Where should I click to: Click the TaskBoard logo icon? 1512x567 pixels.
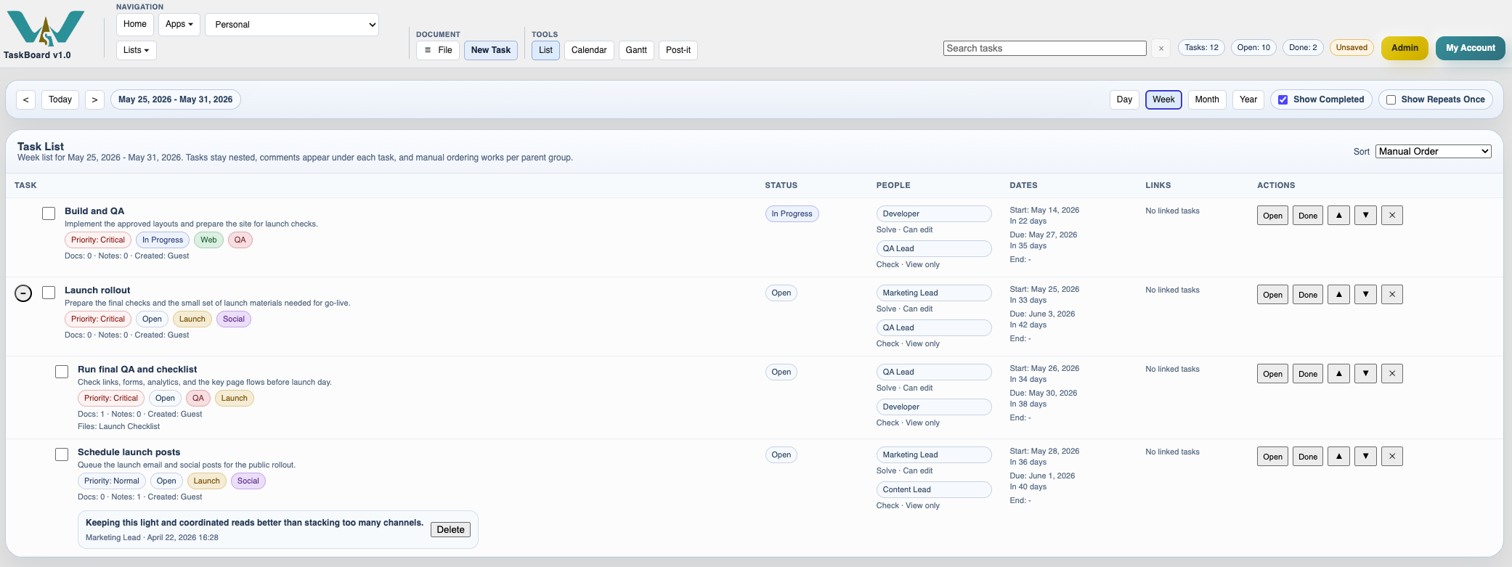pyautogui.click(x=46, y=28)
